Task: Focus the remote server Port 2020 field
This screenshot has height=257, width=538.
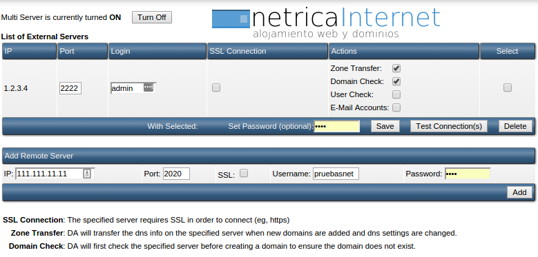Action: tap(176, 174)
